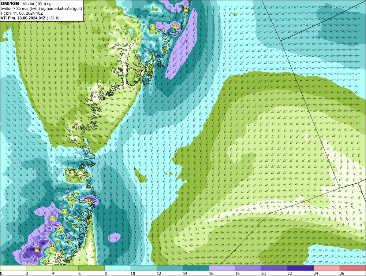Click the DMI/IGB title text
366x276 pixels.
[10, 4]
